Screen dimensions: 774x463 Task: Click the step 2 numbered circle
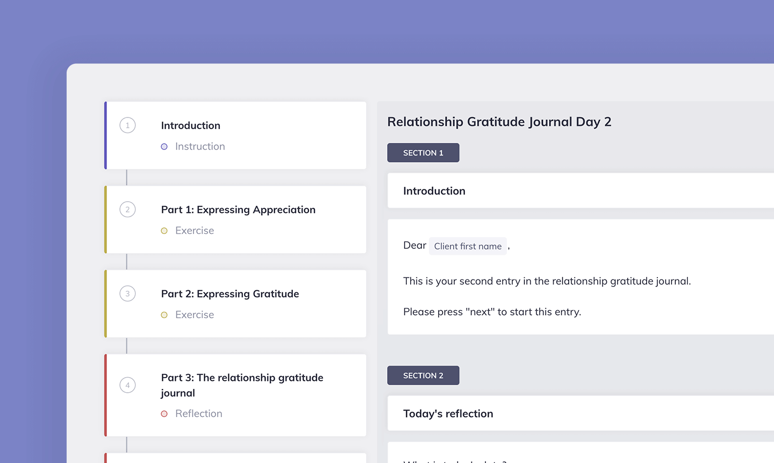127,209
